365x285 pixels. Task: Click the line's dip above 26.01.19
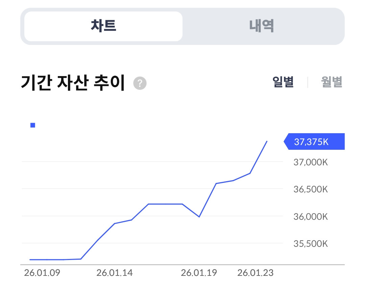coord(199,217)
